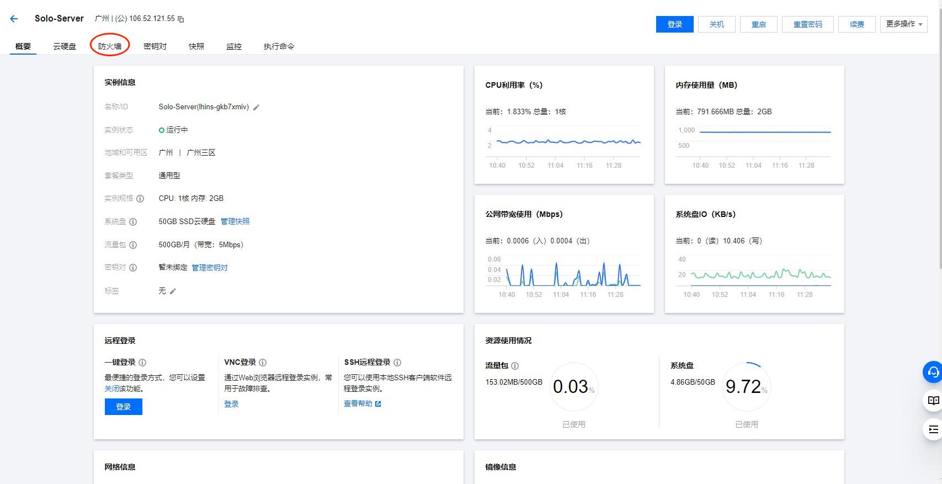This screenshot has height=484, width=942.
Task: Click the 关机 button
Action: (717, 24)
